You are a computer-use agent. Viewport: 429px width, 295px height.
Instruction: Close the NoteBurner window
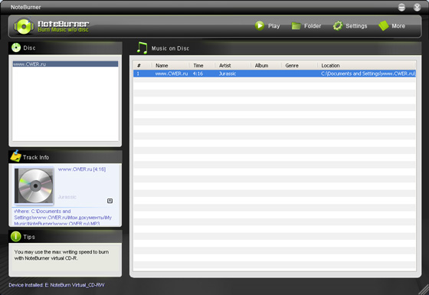(417, 7)
